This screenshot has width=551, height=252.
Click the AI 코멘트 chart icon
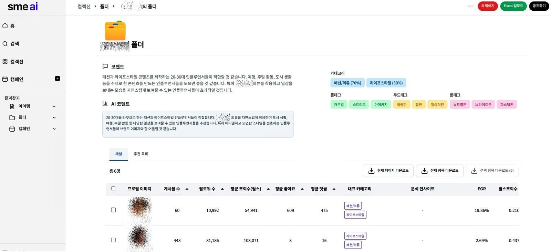[105, 103]
